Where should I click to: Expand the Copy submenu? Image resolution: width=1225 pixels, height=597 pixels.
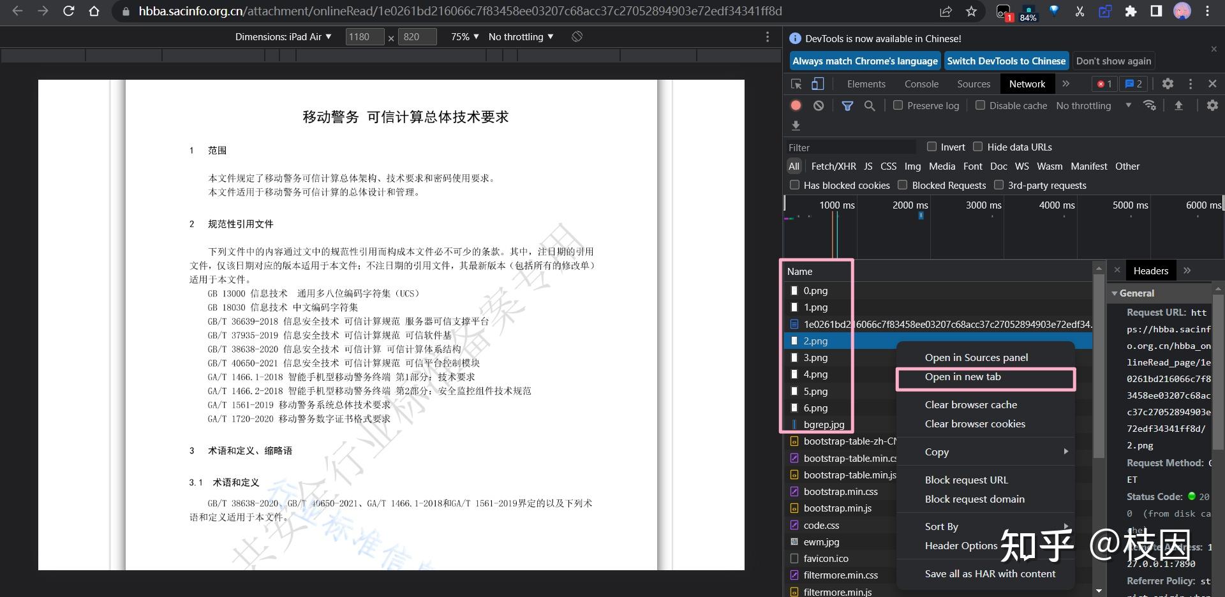point(986,452)
